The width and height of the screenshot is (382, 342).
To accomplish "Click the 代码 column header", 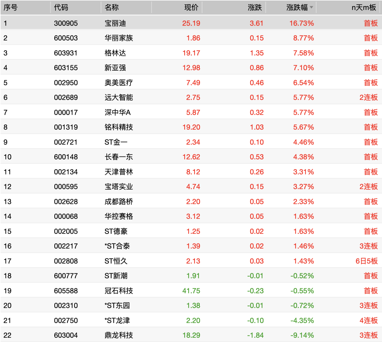I will click(x=61, y=8).
